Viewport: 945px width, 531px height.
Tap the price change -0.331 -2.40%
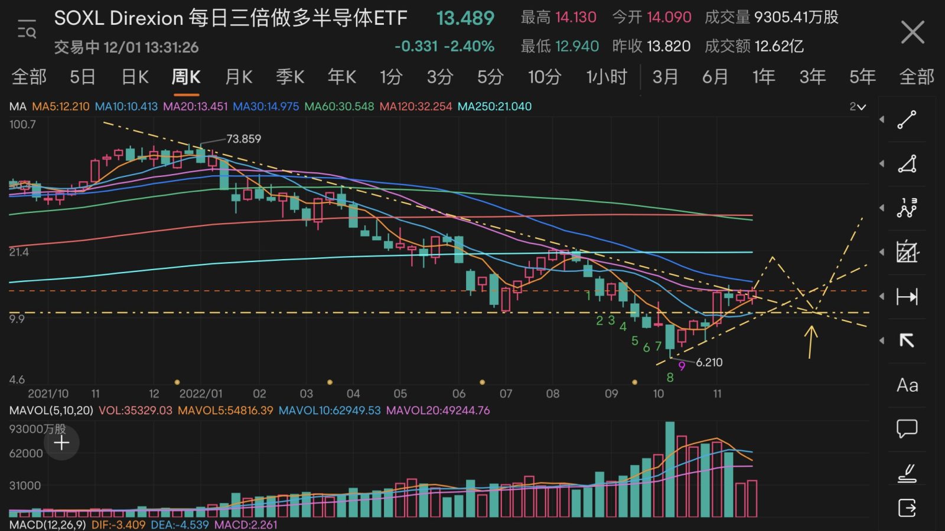coord(444,46)
